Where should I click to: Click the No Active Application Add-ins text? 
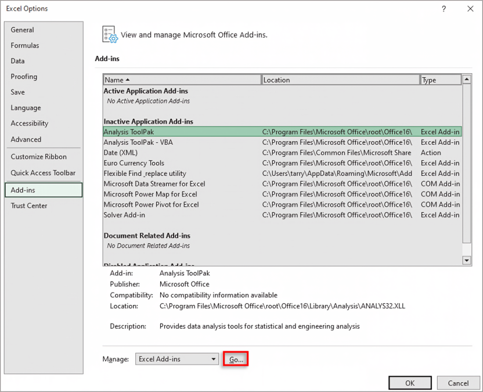point(148,101)
